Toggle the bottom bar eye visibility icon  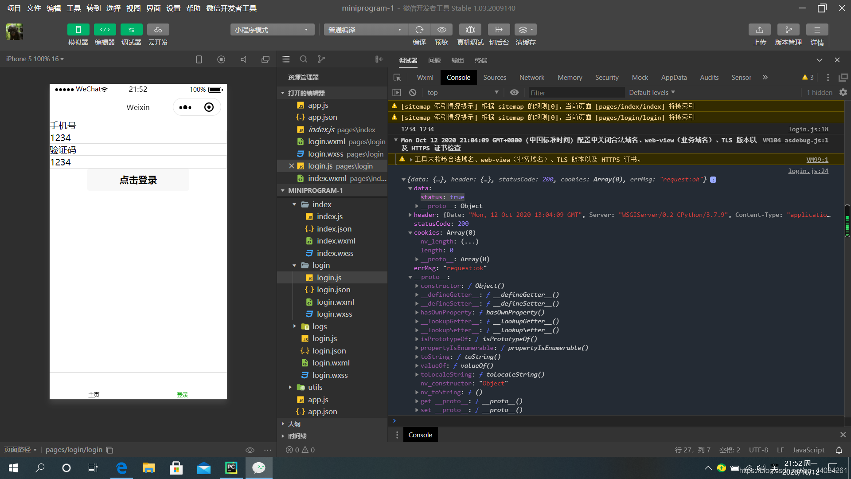click(x=250, y=450)
